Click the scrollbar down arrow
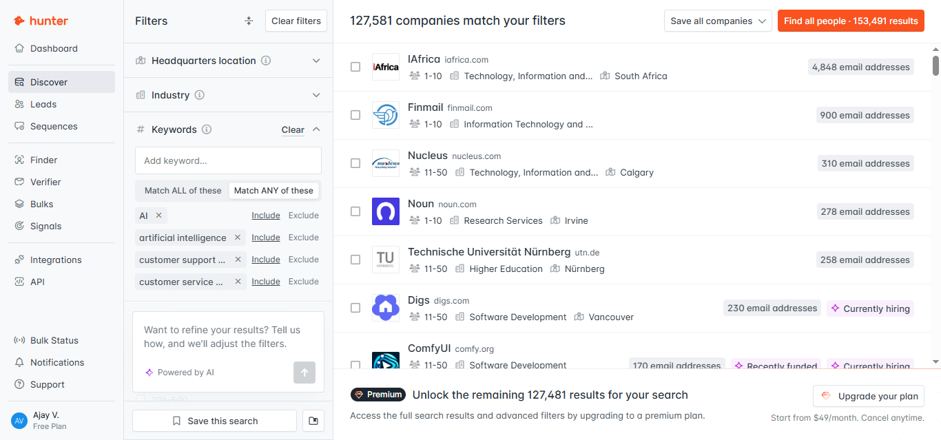 pyautogui.click(x=935, y=361)
